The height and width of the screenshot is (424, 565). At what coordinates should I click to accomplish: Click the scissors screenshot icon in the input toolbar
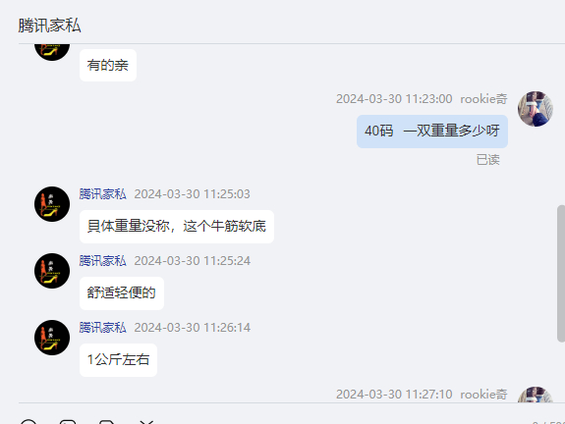[146, 422]
